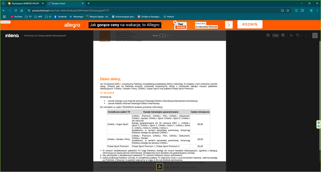Click the allegro logo in banner
The width and height of the screenshot is (321, 172).
click(72, 25)
